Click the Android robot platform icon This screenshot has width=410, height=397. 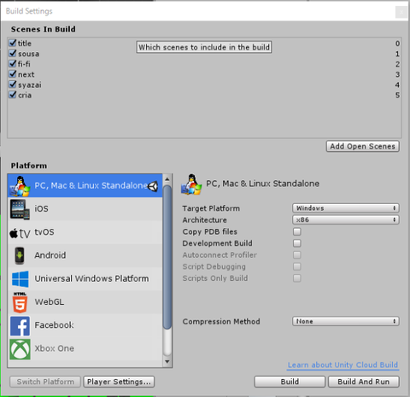(20, 255)
